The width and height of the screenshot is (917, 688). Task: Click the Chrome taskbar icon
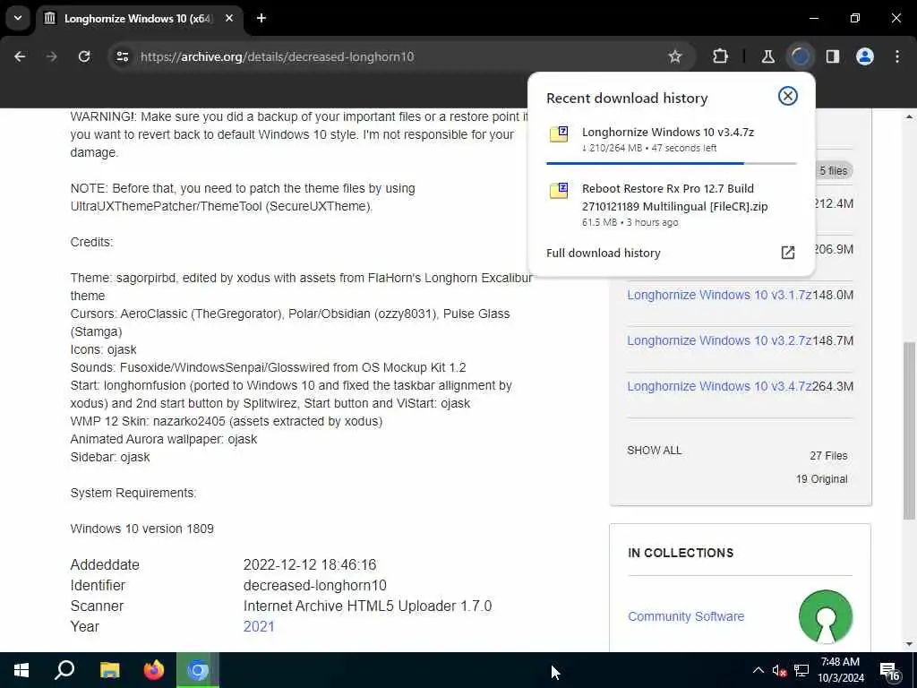(198, 670)
